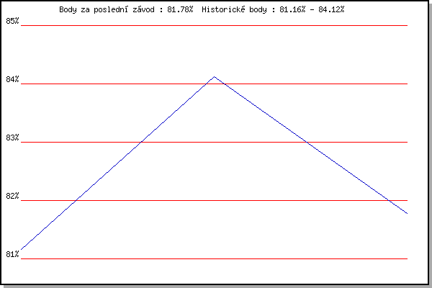Select the 81.78% value in the header
Image resolution: width=432 pixels, height=288 pixels.
click(x=180, y=9)
